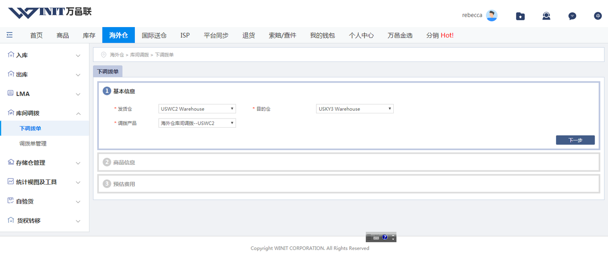Click 下调拨单 in the breadcrumb
This screenshot has width=608, height=270.
point(164,55)
